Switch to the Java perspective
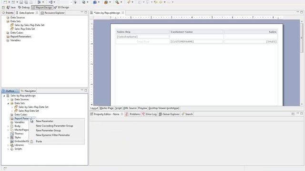Image resolution: width=305 pixels, height=171 pixels. [x=11, y=8]
